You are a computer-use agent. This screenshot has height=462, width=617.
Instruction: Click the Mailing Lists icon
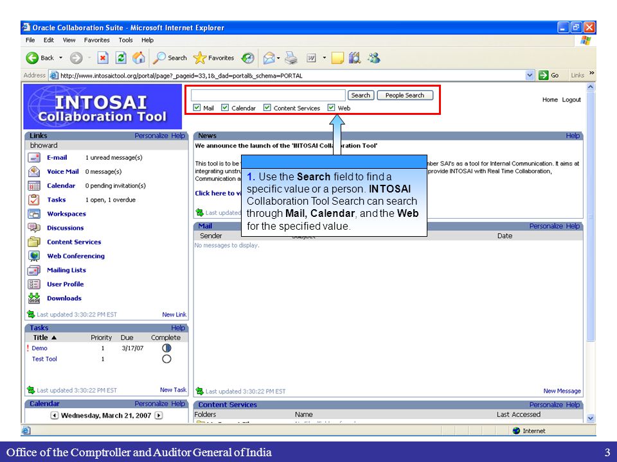click(34, 270)
